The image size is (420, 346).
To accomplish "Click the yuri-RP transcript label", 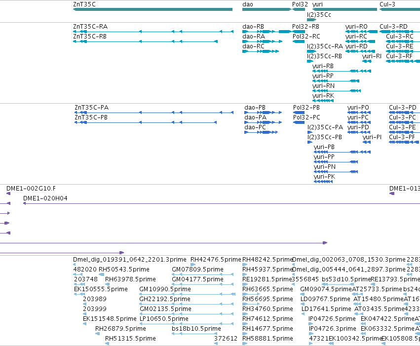I will tap(323, 76).
